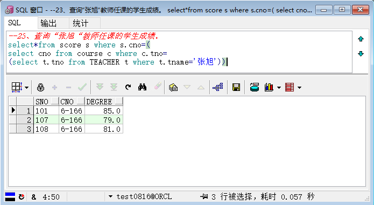Click the binoculars query-by-example icon

[142, 87]
